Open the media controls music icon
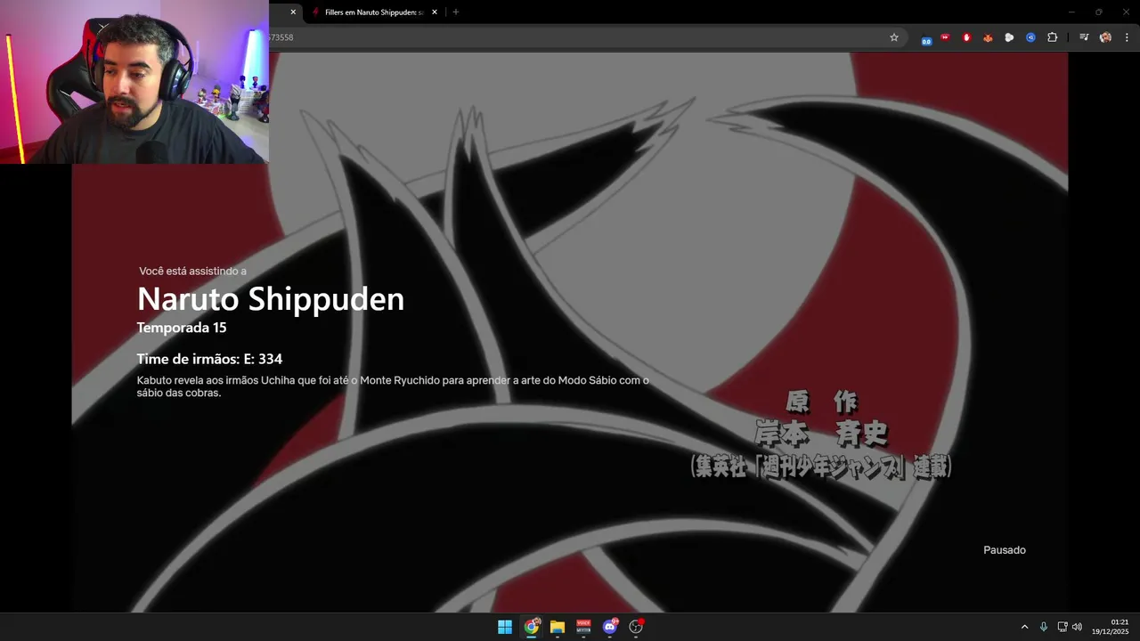1140x641 pixels. coord(1084,37)
